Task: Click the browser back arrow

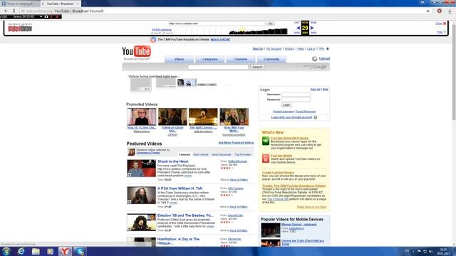Action: [6, 11]
